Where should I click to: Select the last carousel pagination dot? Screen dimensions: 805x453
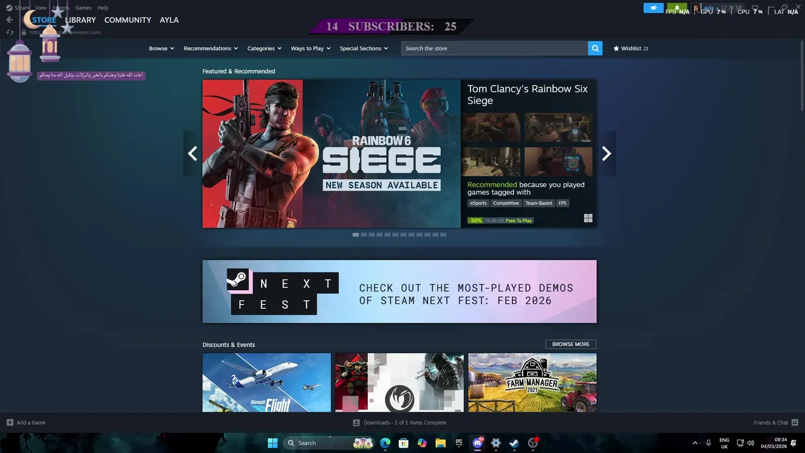click(x=443, y=235)
